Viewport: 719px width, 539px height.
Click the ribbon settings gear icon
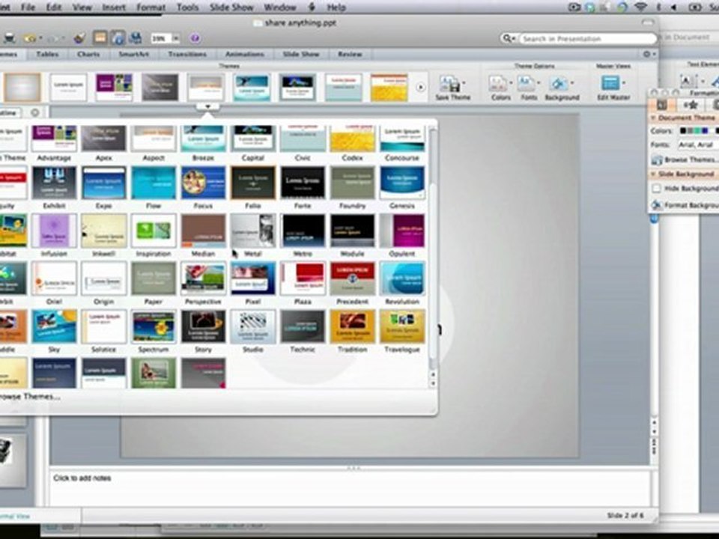(x=646, y=54)
